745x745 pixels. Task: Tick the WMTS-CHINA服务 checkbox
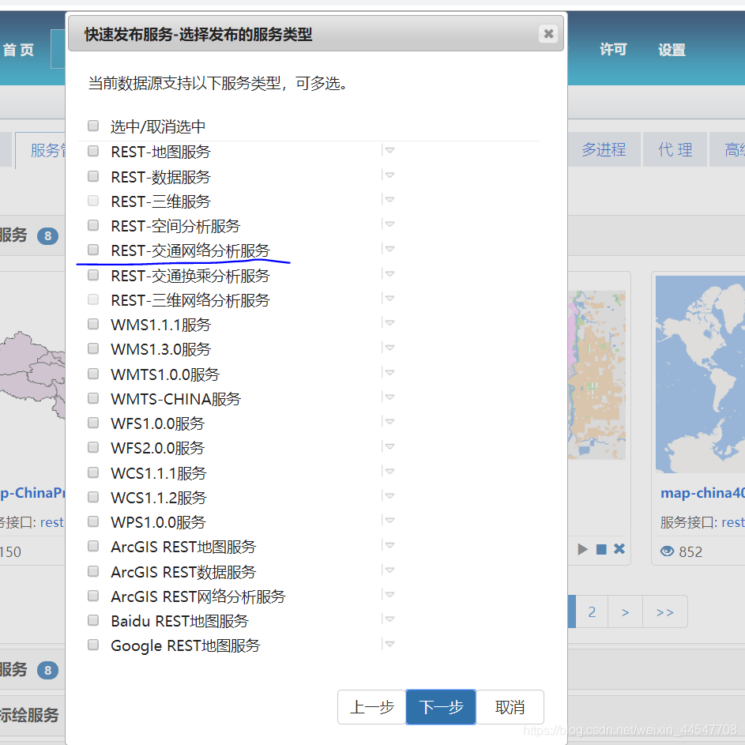pyautogui.click(x=93, y=398)
